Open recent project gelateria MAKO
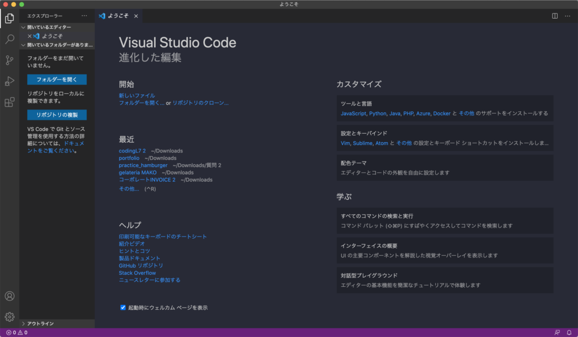 pyautogui.click(x=138, y=173)
